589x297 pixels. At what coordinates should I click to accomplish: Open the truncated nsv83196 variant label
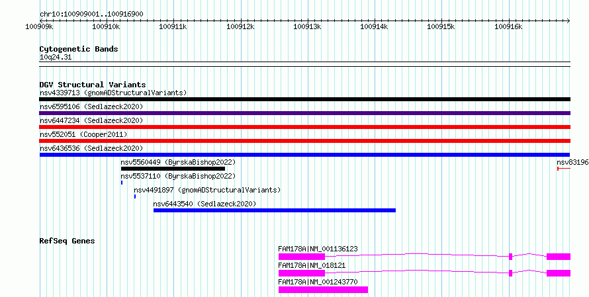pyautogui.click(x=572, y=162)
